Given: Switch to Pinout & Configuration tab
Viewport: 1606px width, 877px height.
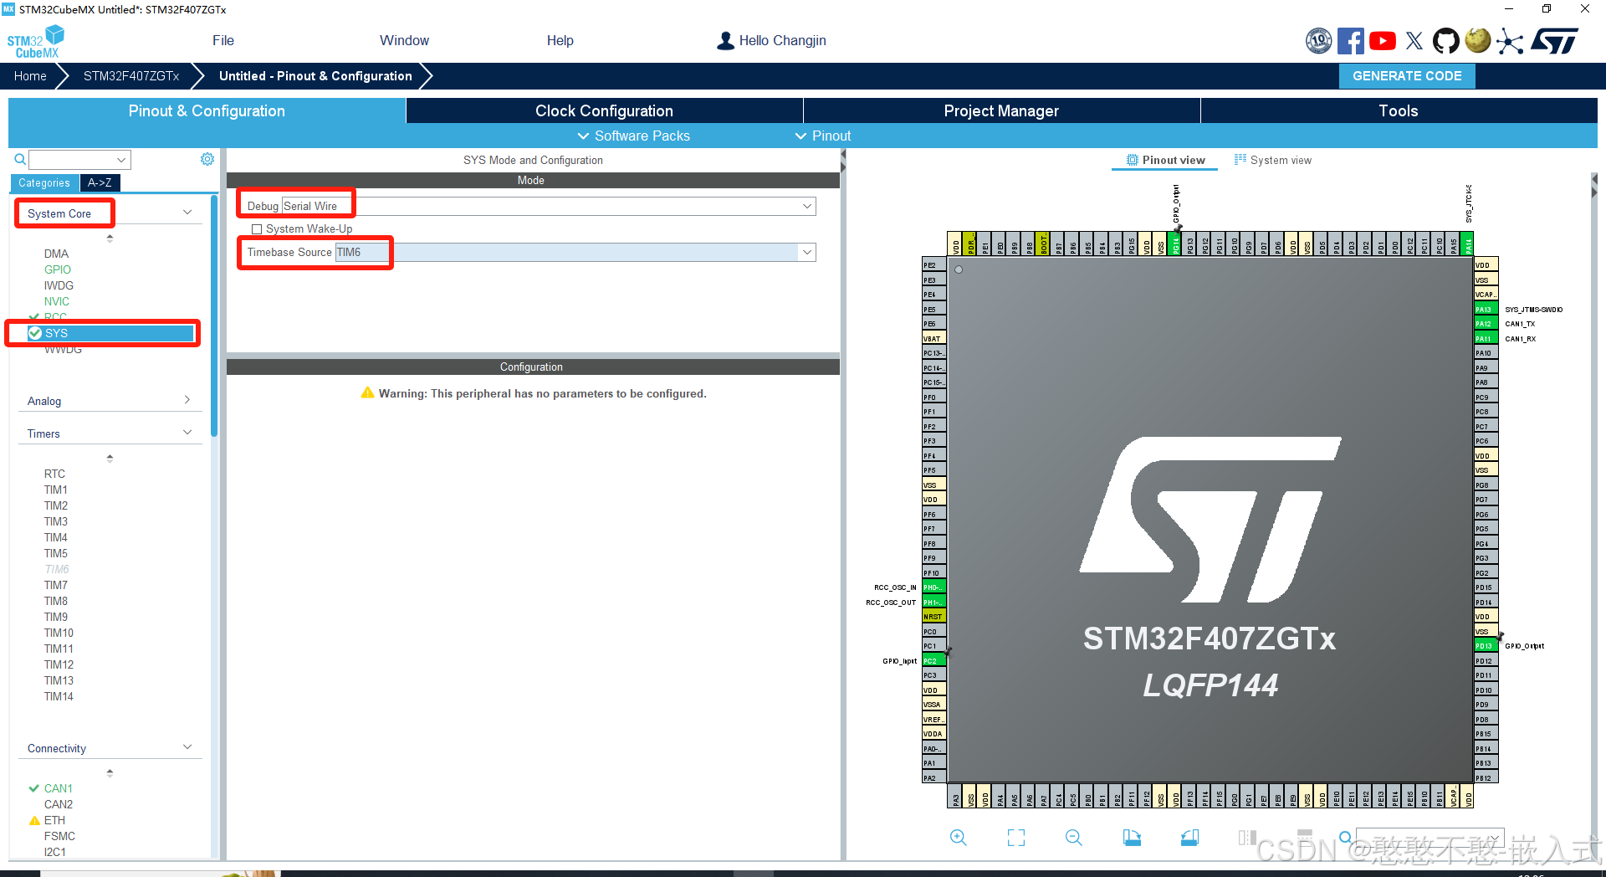Looking at the screenshot, I should click(x=207, y=110).
